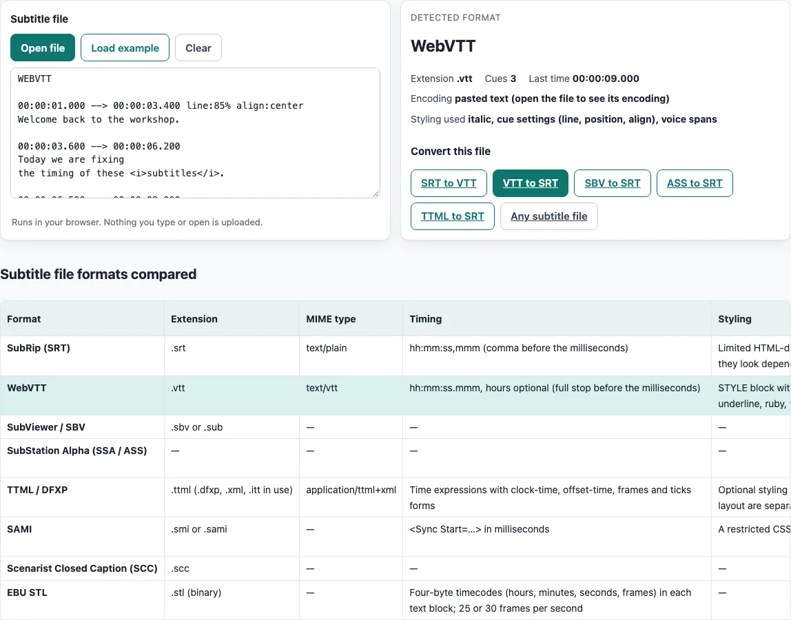Screen dimensions: 791x620
Task: Select Scenarist Closed Caption (SCC) row name
Action: tap(82, 568)
